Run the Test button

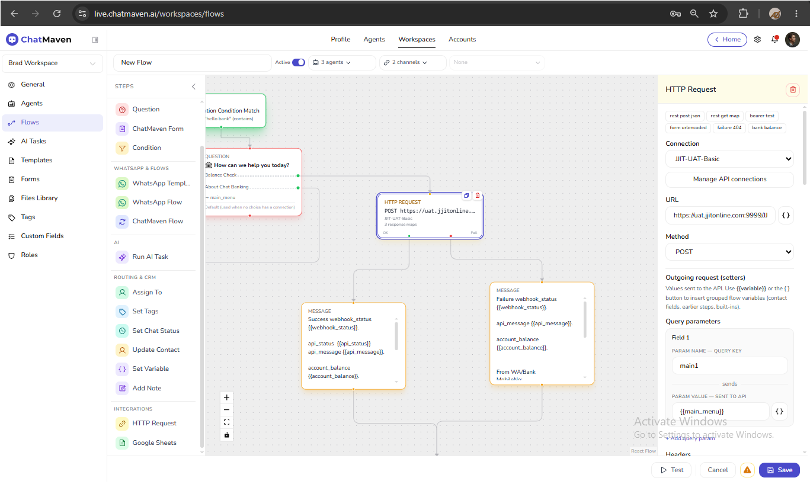coord(671,470)
